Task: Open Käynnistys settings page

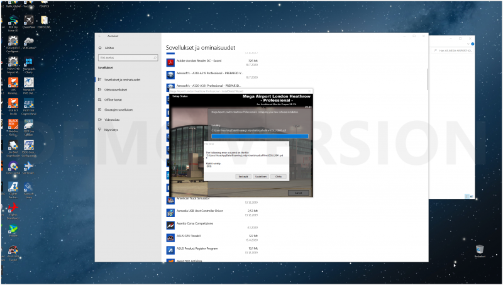Action: tap(111, 130)
